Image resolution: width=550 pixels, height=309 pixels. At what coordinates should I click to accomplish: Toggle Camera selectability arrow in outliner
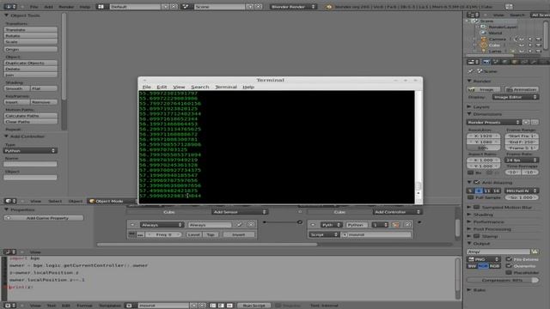[530, 39]
